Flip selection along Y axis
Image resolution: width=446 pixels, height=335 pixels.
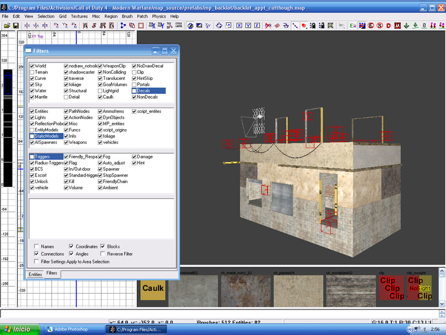pos(36,26)
